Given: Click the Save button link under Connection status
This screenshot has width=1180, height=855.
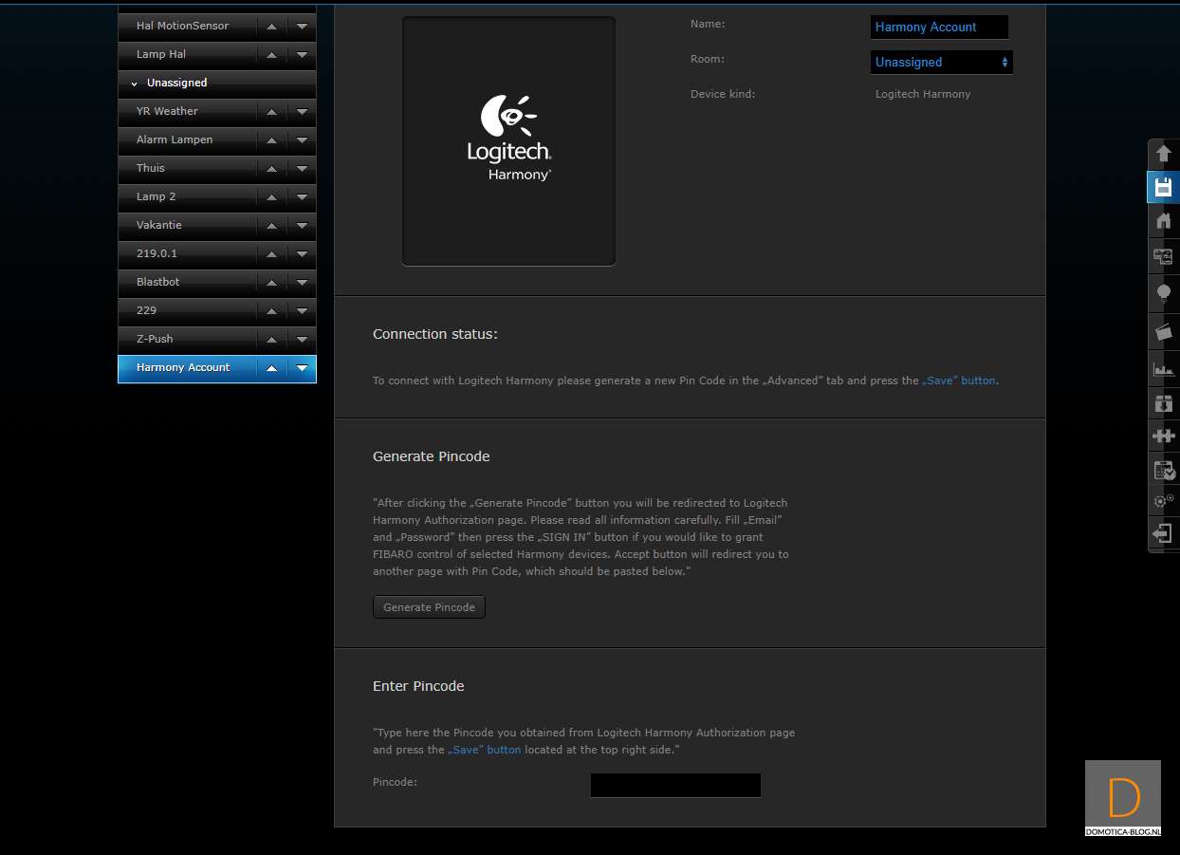Looking at the screenshot, I should (x=959, y=381).
